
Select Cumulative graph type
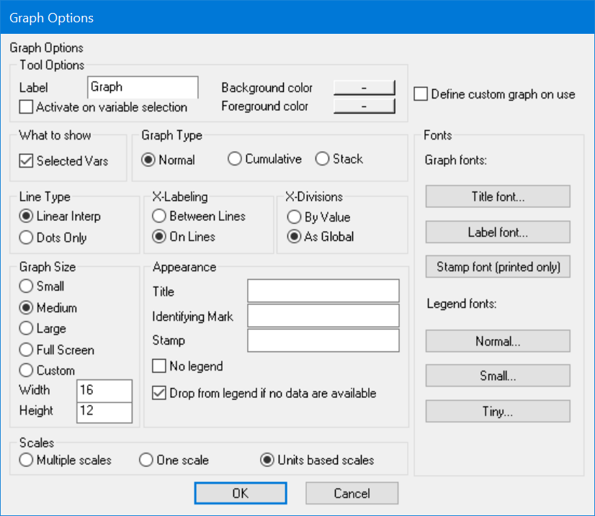pos(235,159)
